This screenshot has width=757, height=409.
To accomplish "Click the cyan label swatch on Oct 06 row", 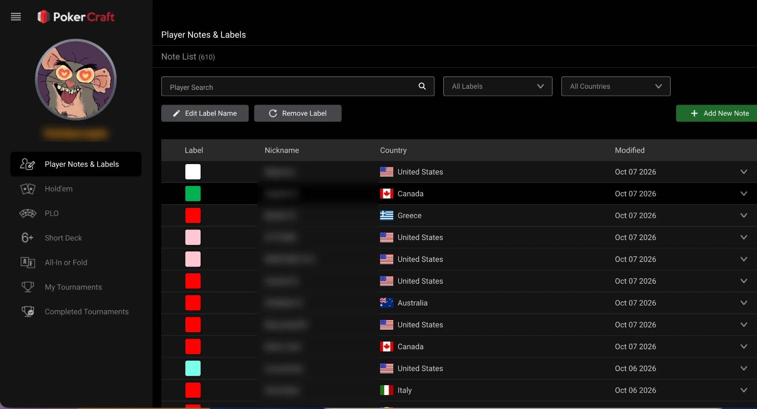I will (x=193, y=368).
